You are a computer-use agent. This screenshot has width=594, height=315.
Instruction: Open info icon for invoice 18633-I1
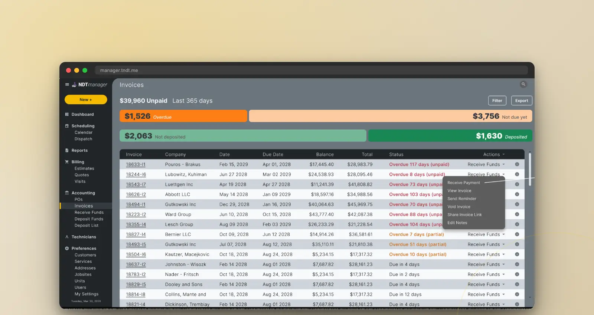click(x=517, y=164)
